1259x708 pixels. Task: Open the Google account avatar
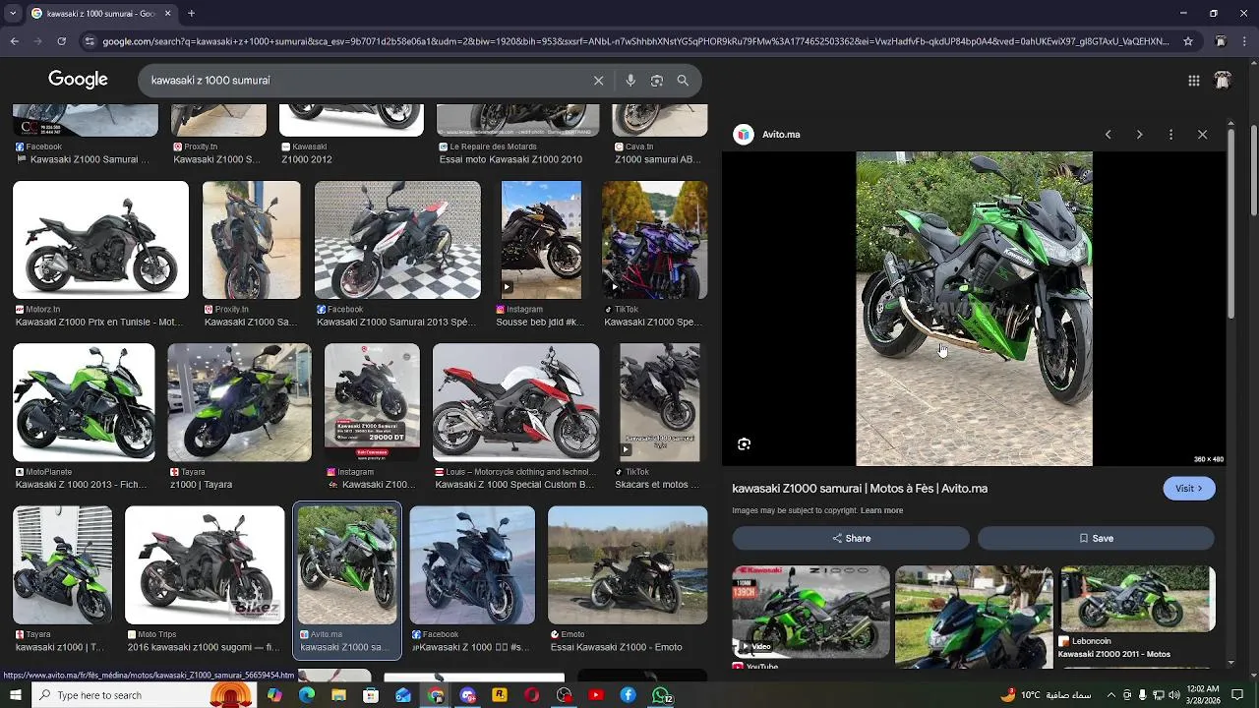(x=1223, y=81)
